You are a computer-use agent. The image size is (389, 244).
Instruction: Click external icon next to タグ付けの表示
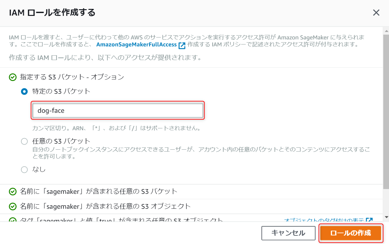pyautogui.click(x=369, y=220)
